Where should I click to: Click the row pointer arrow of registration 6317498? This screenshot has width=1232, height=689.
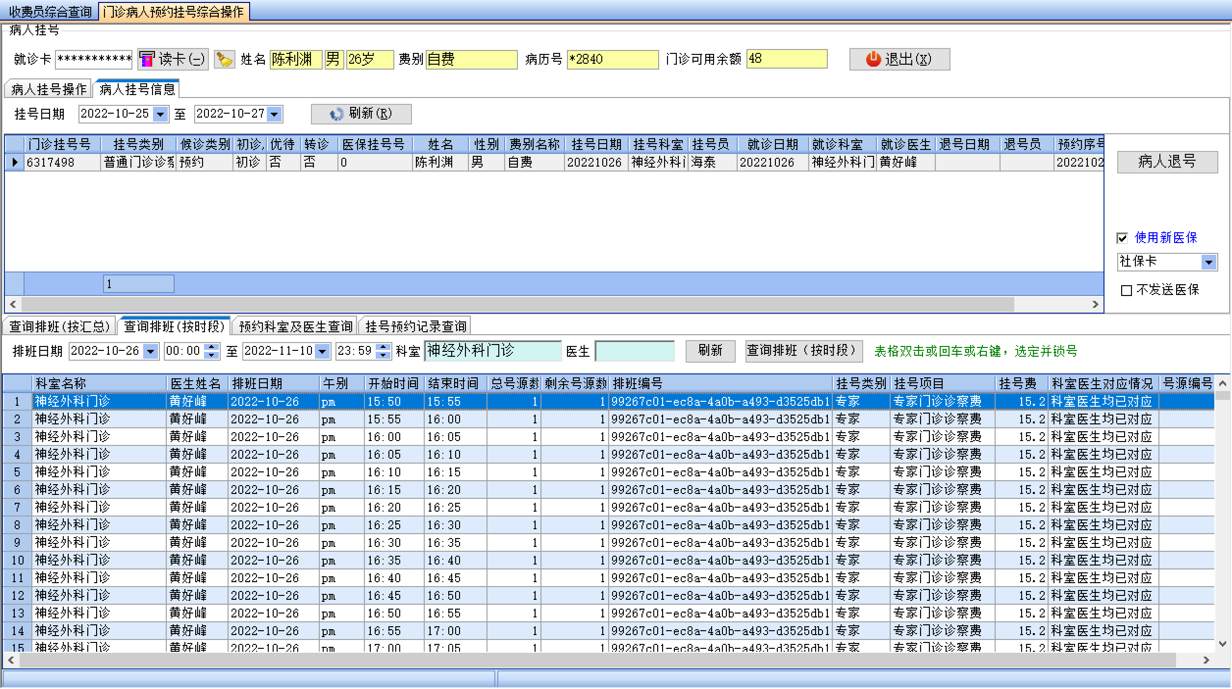point(15,162)
